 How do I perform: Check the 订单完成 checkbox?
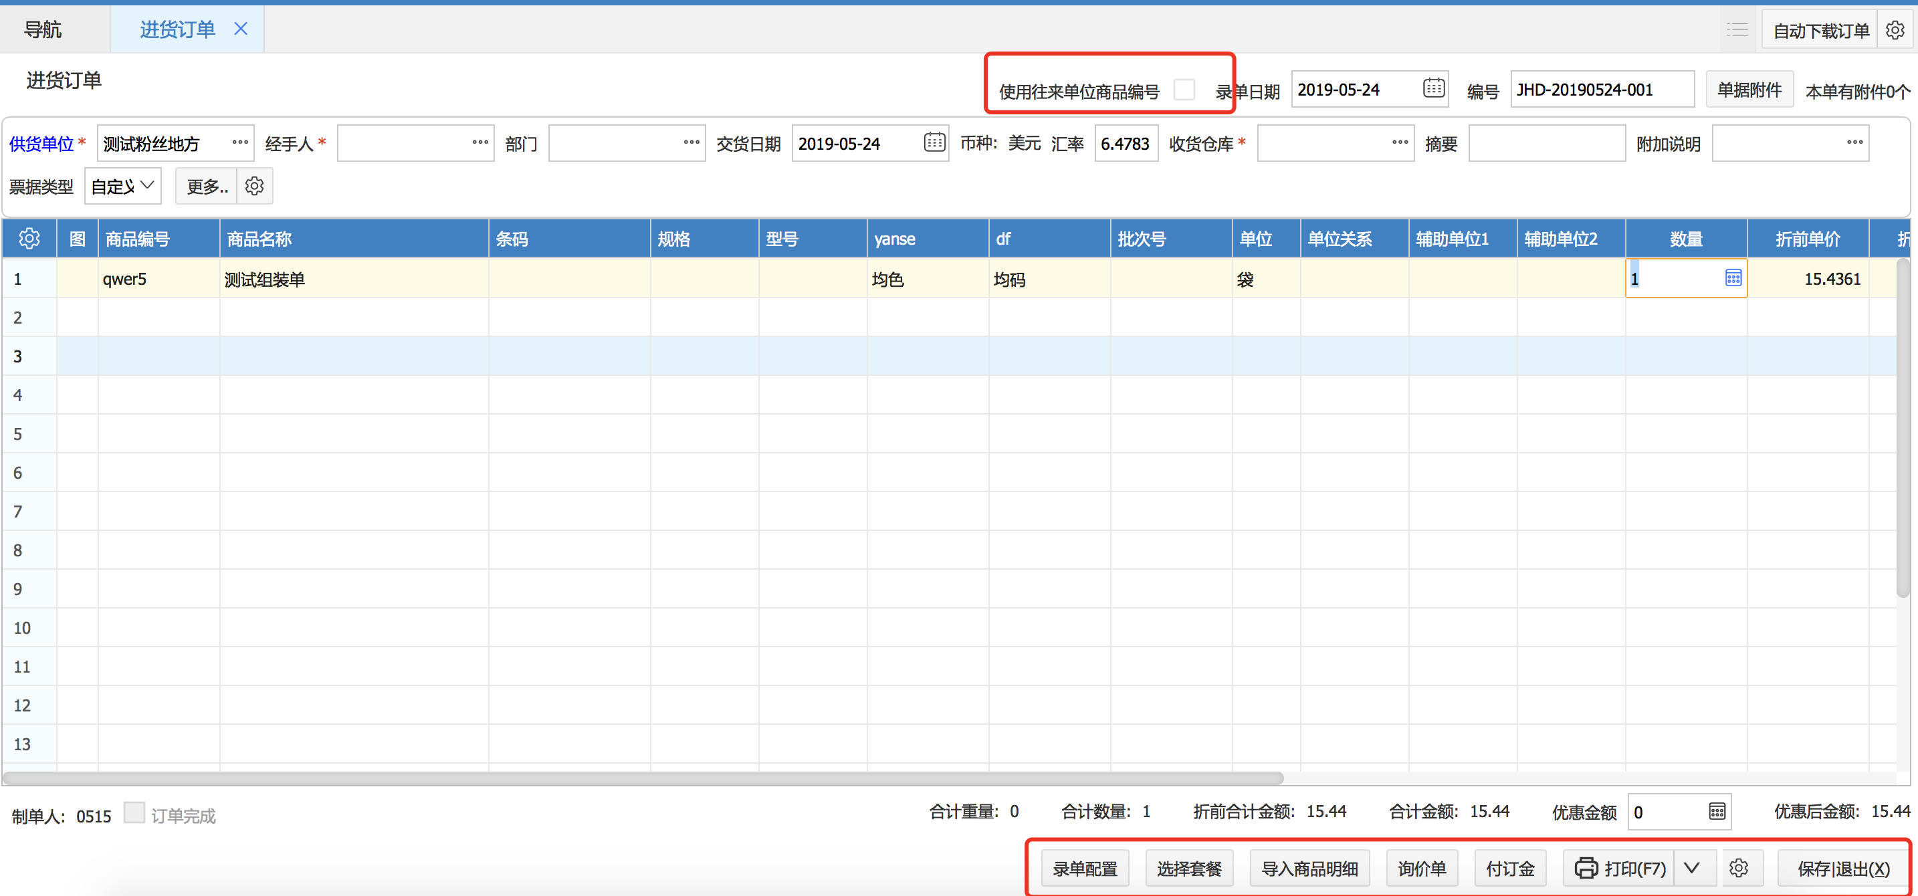134,812
